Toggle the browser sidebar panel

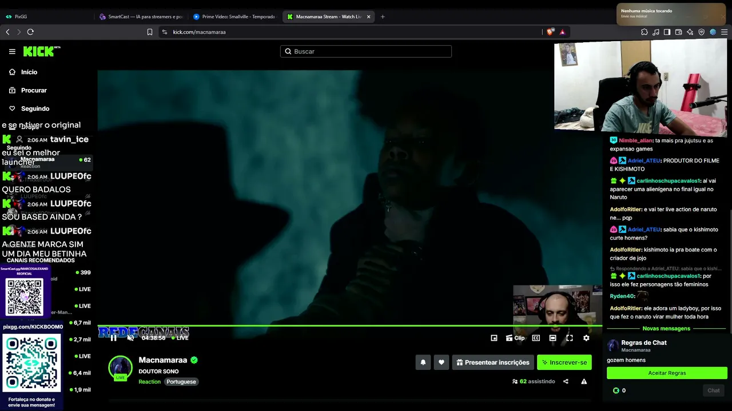[x=667, y=32]
